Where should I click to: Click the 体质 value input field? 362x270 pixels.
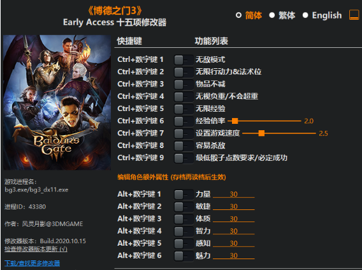[x=234, y=219]
